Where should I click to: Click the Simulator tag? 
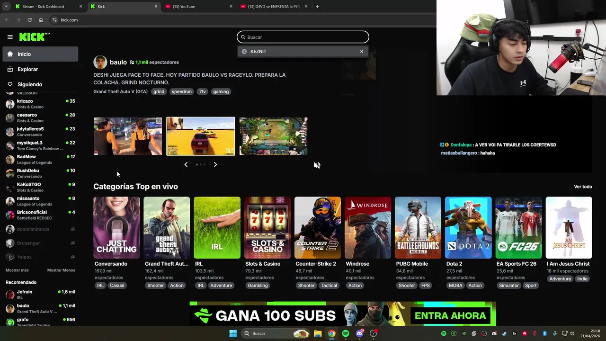509,286
